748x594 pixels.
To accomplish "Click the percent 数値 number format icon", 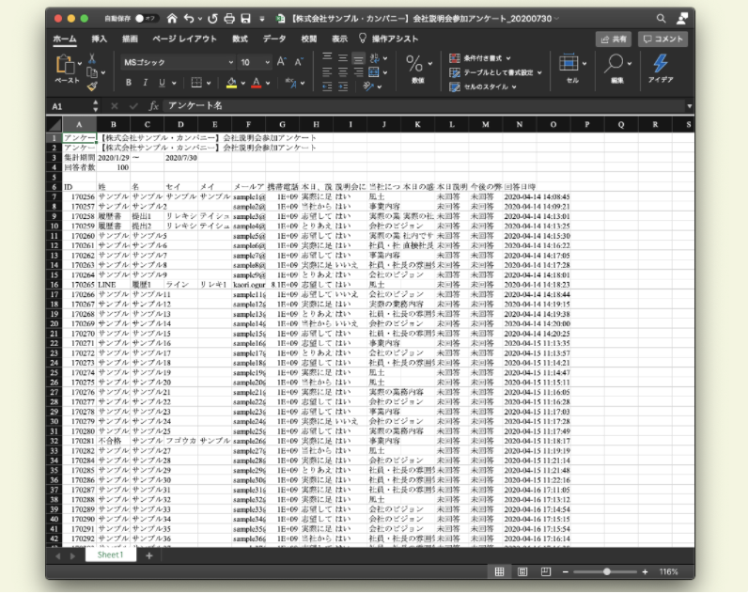I will [414, 63].
